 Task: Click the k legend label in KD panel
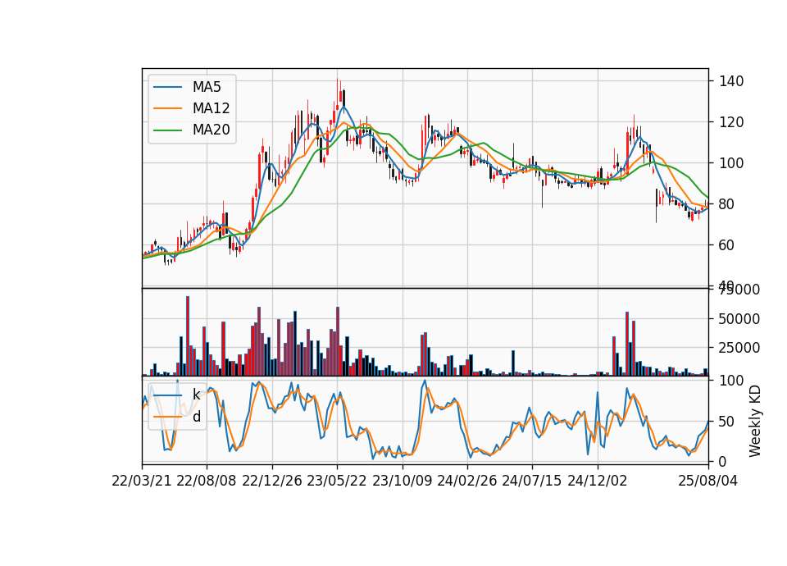(196, 395)
